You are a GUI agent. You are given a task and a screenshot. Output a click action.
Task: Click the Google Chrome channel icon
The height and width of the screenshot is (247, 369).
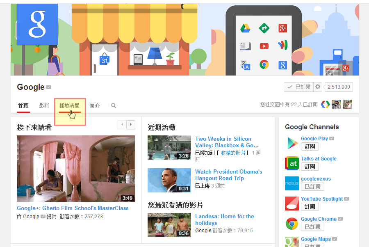coord(292,224)
